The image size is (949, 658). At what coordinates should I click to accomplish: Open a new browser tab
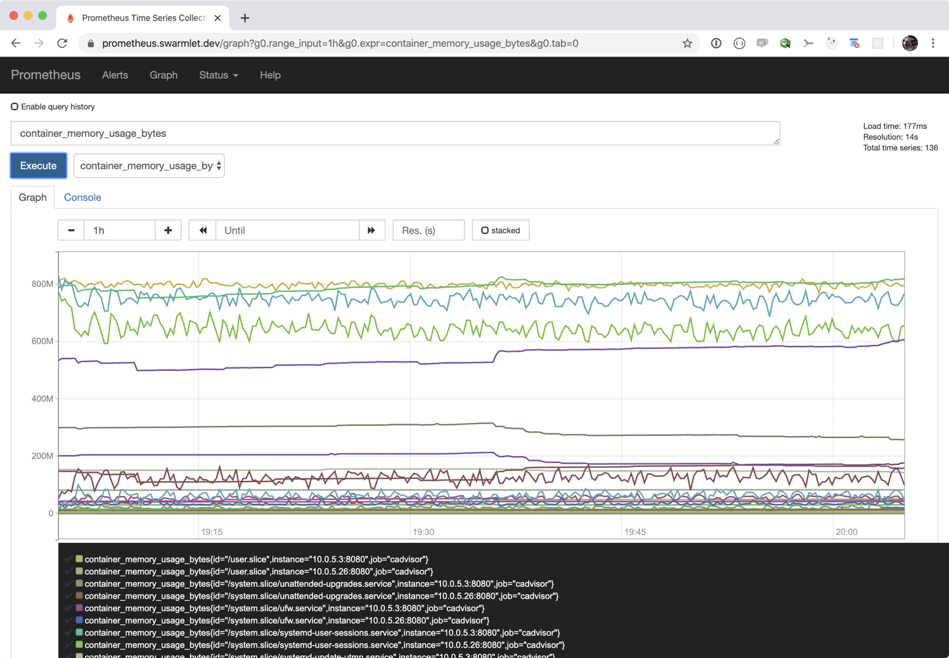pyautogui.click(x=245, y=18)
